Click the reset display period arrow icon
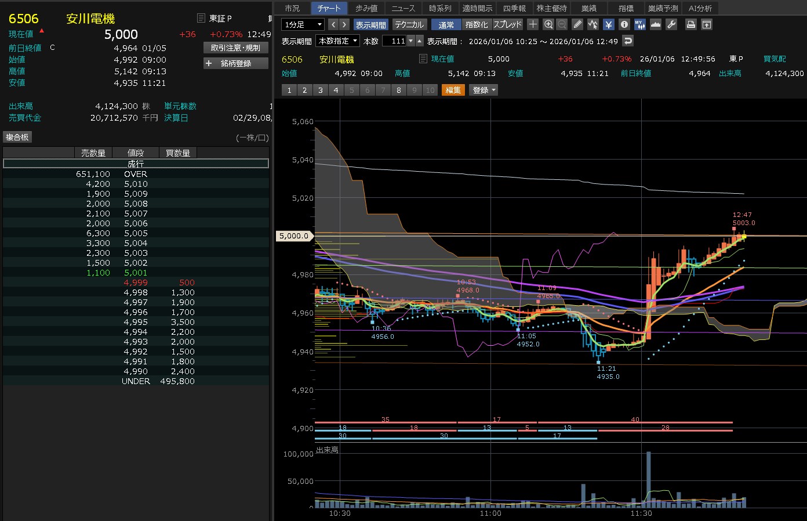The width and height of the screenshot is (807, 521). (628, 41)
